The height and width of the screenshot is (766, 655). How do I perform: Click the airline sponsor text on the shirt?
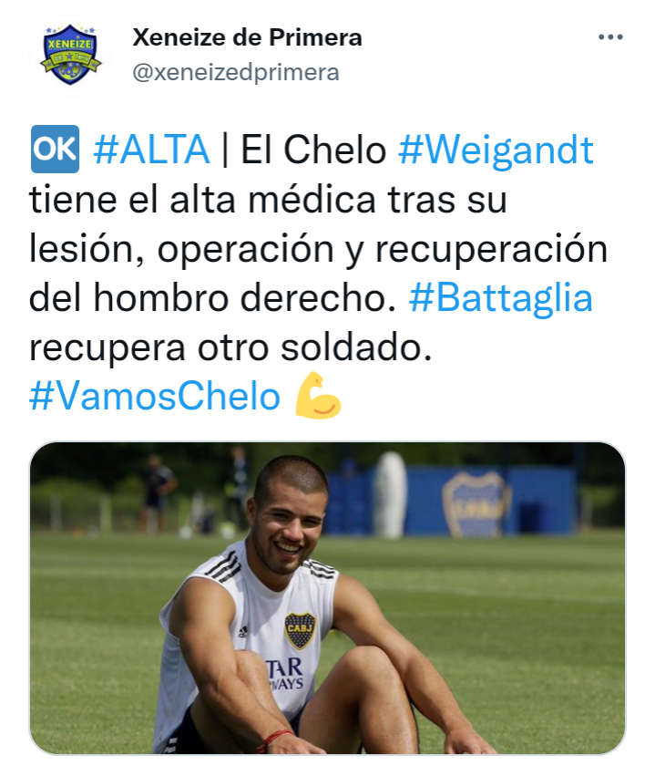[285, 674]
